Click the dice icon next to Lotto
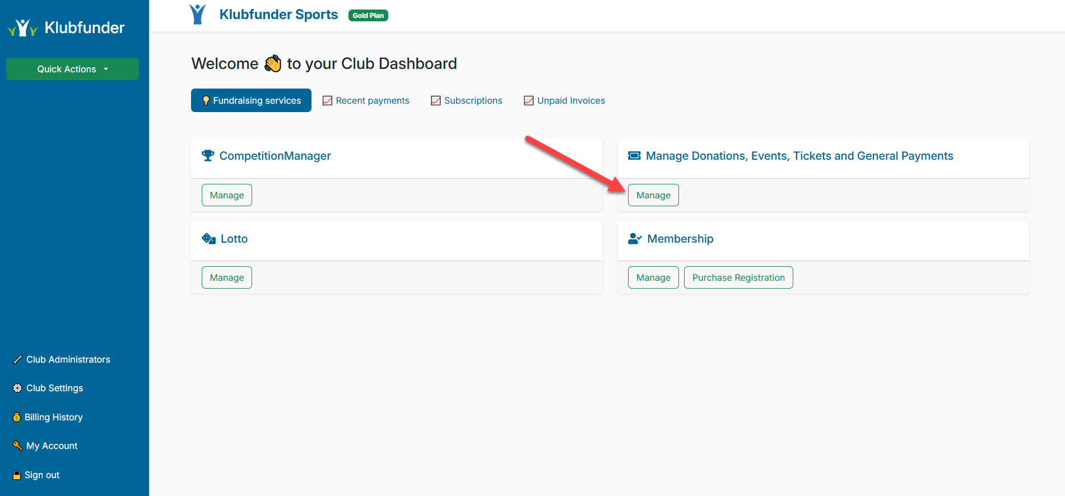This screenshot has height=496, width=1065. pyautogui.click(x=208, y=239)
